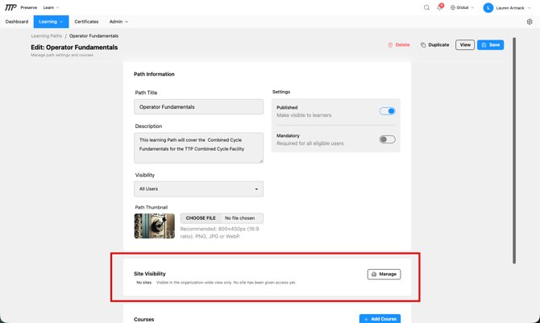Click the TTP logo icon
Image resolution: width=540 pixels, height=323 pixels.
(10, 7)
